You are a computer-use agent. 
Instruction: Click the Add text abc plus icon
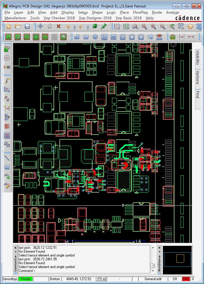(x=7, y=176)
